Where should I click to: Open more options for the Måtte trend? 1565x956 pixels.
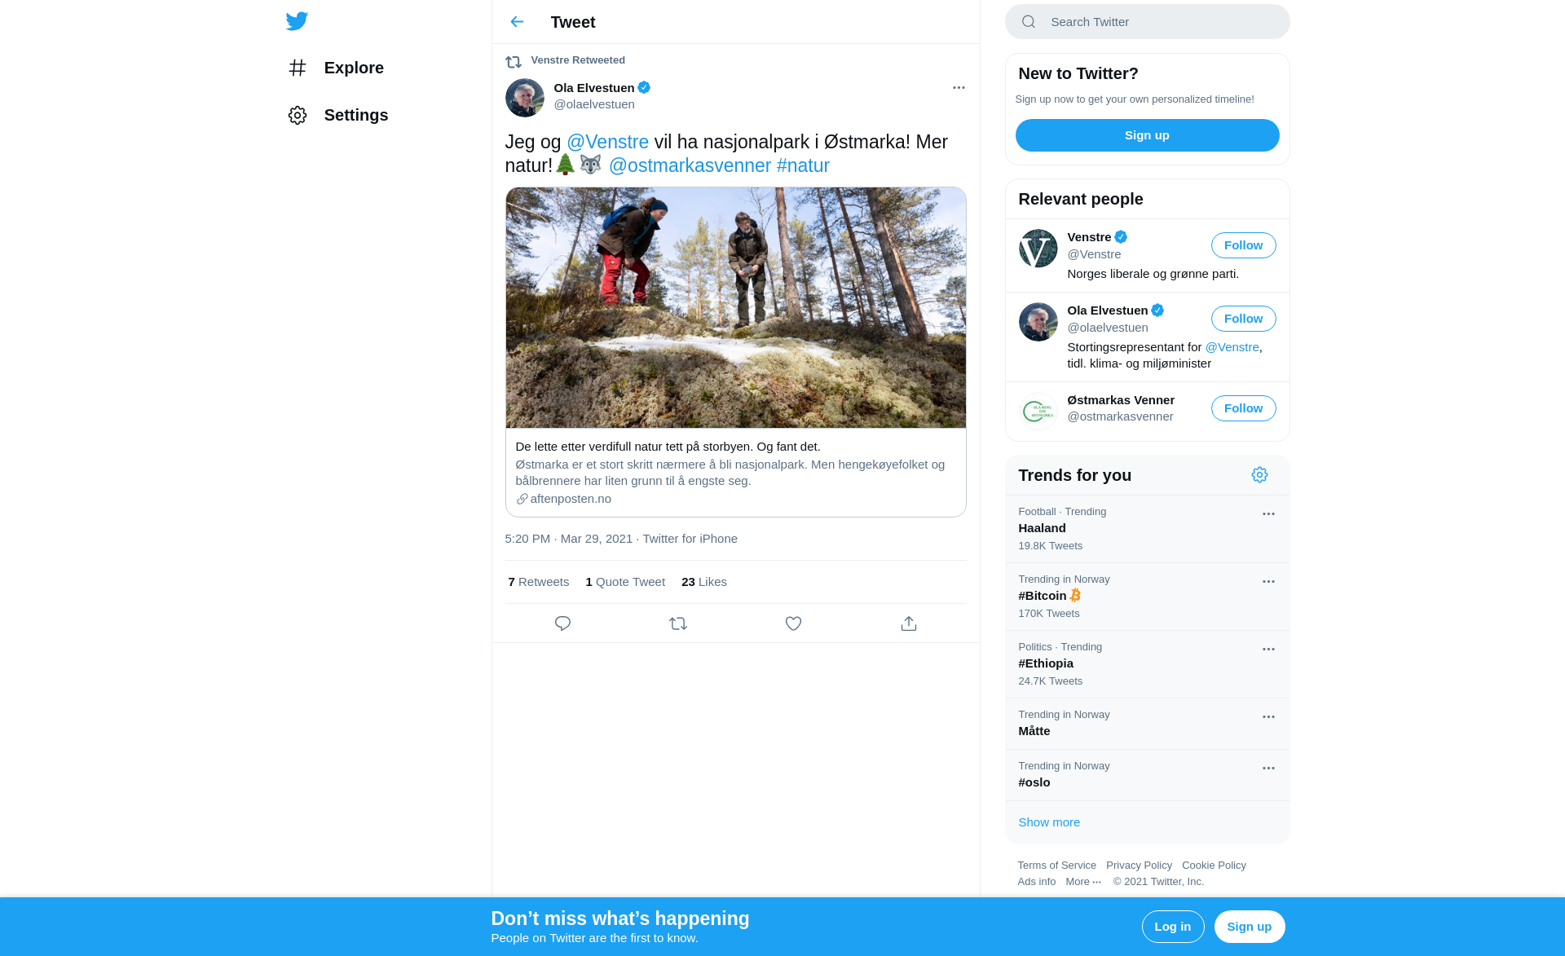(1268, 716)
